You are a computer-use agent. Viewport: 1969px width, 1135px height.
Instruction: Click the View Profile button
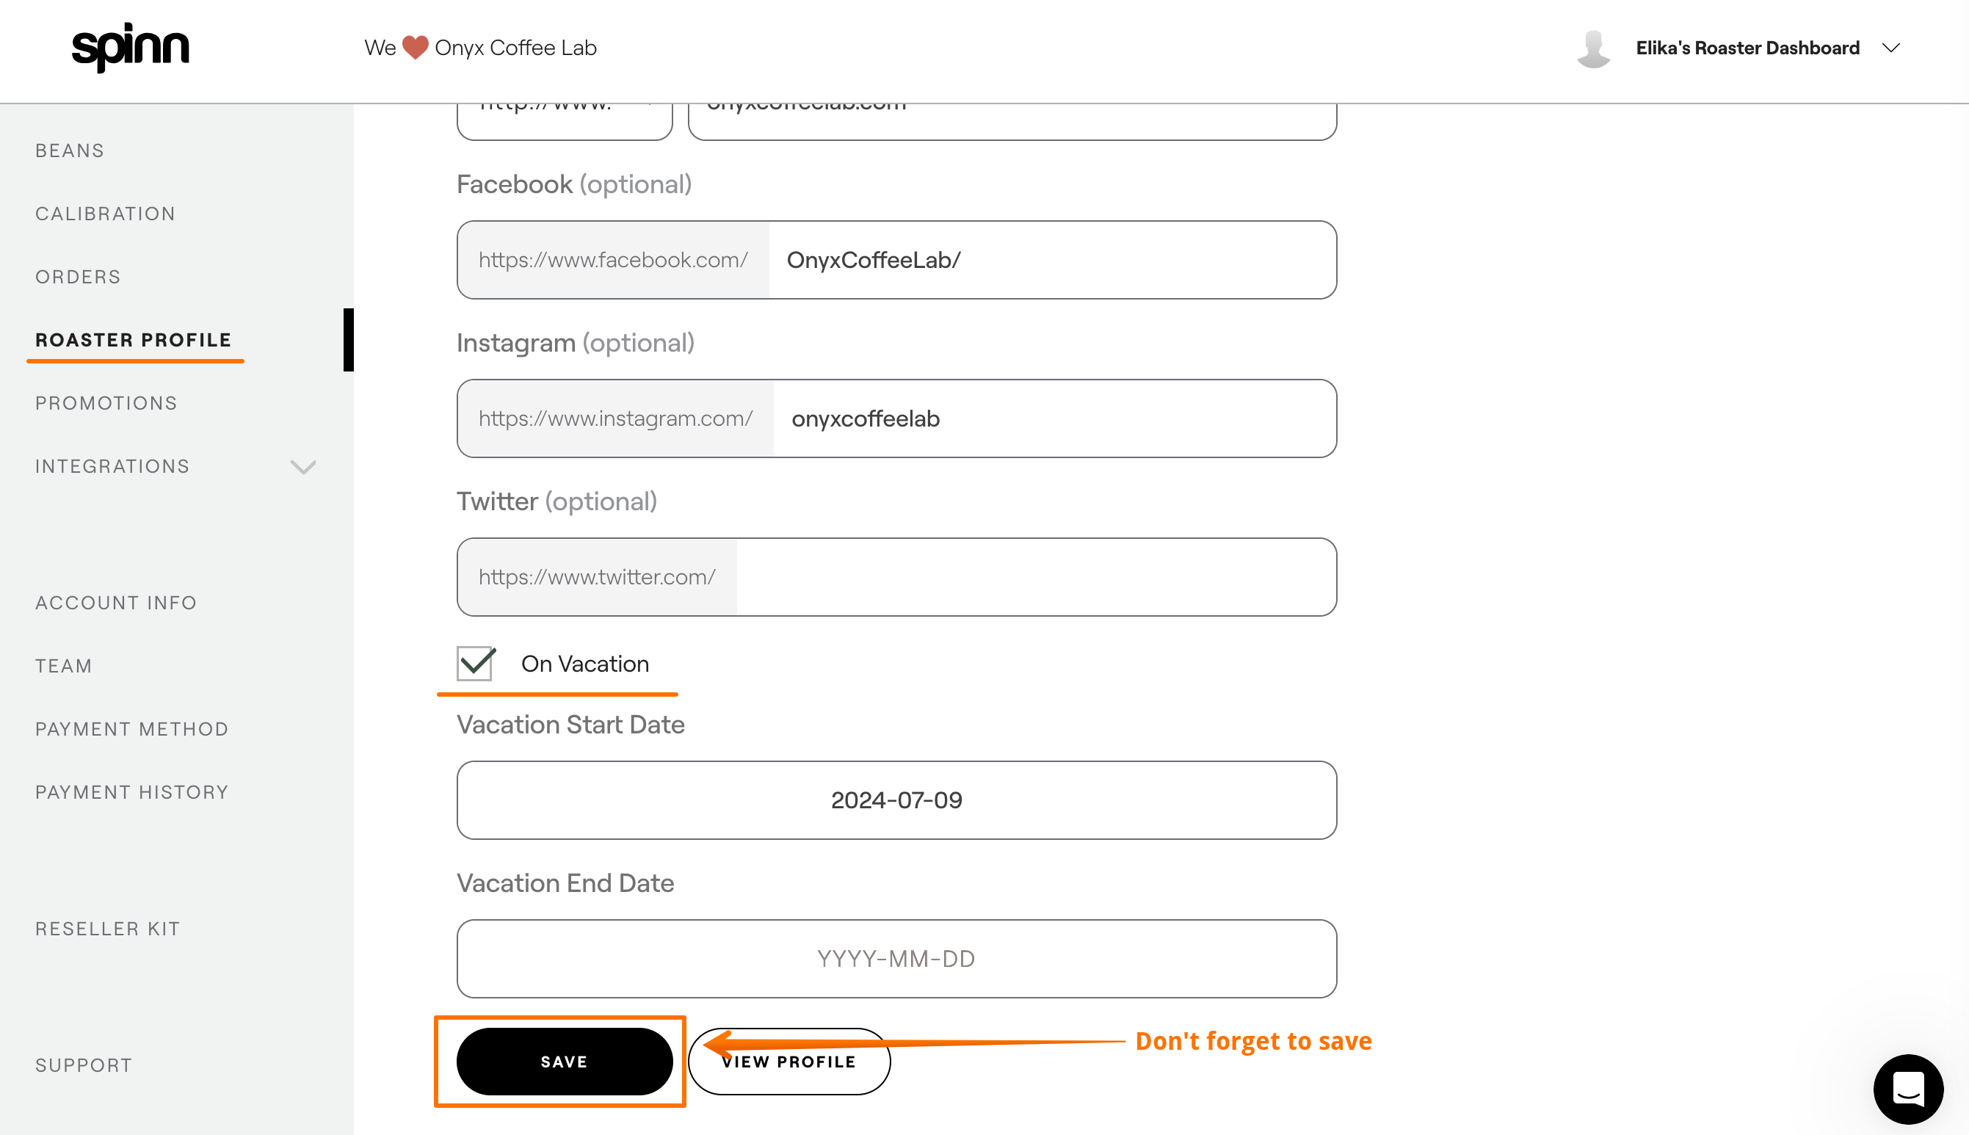[788, 1061]
